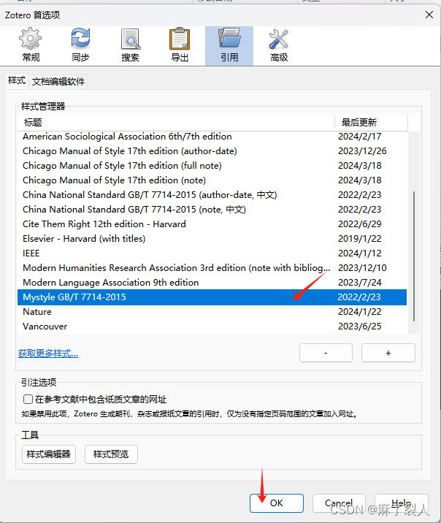Screen dimensions: 441x523
Task: Open the 导出 export preferences pane
Action: [x=180, y=46]
